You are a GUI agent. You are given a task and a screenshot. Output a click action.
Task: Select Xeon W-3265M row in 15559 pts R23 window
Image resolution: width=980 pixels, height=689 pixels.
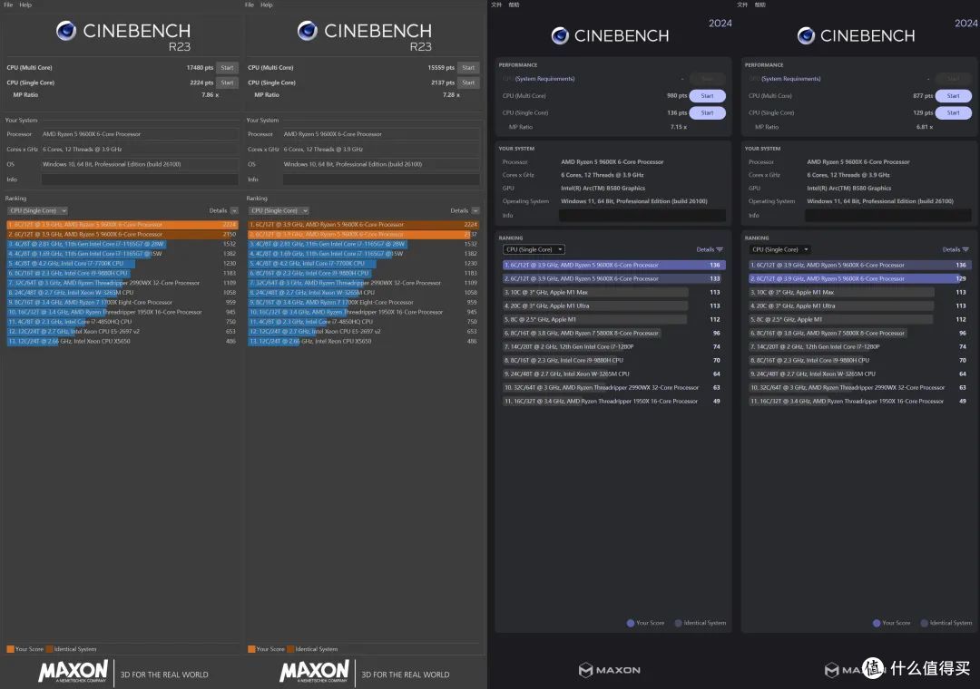click(363, 292)
